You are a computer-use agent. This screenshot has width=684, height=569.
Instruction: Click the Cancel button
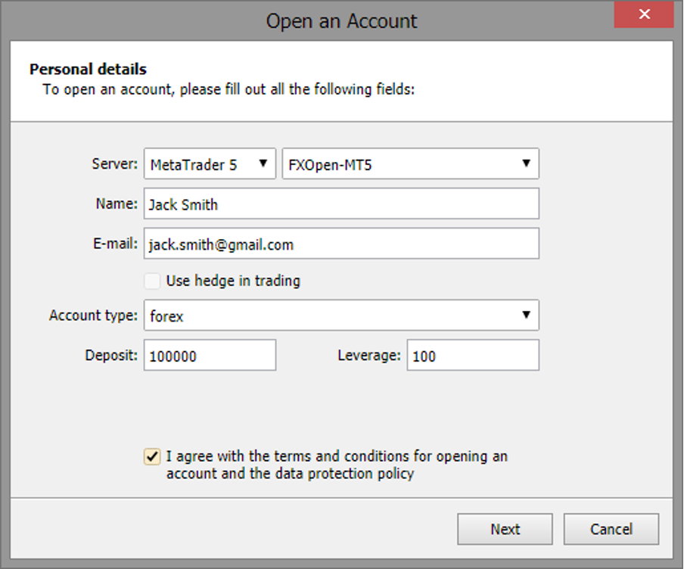click(611, 530)
